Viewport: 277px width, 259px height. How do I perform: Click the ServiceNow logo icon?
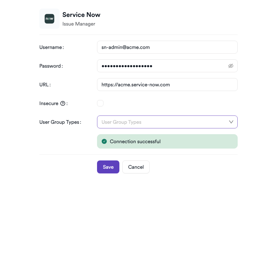click(49, 19)
